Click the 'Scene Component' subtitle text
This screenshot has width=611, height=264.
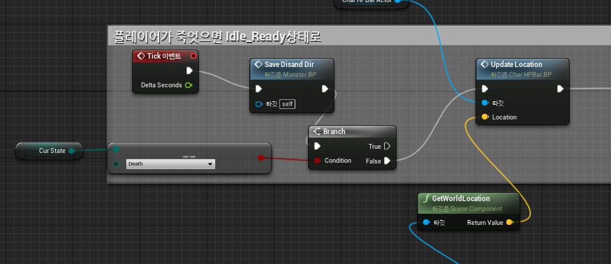(476, 209)
